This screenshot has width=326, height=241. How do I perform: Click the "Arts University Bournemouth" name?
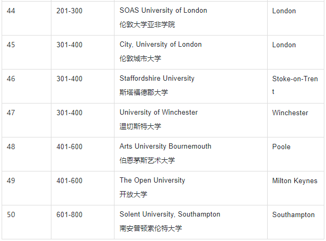(165, 147)
